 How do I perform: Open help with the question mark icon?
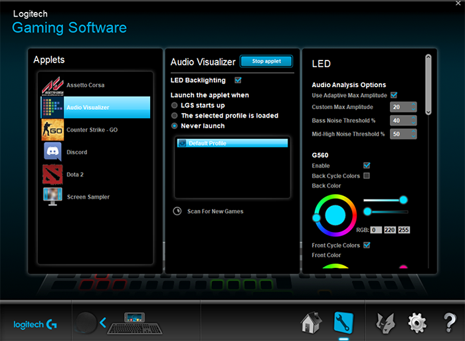point(449,322)
